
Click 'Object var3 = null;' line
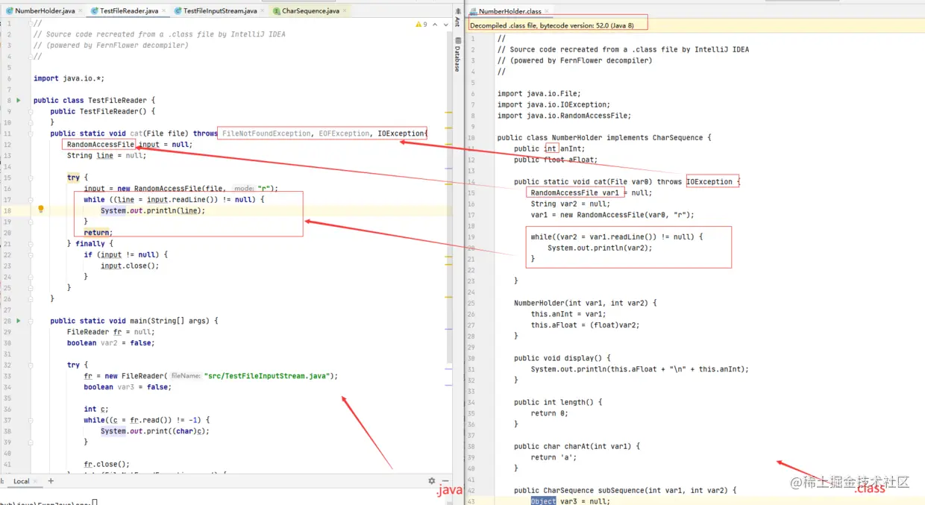click(570, 501)
